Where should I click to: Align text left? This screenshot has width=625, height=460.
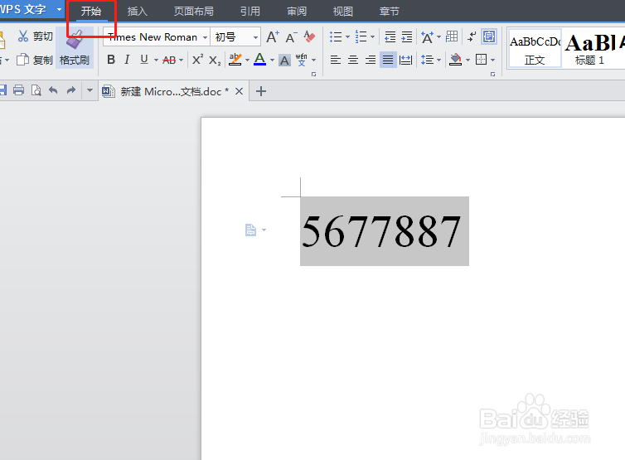(x=336, y=61)
